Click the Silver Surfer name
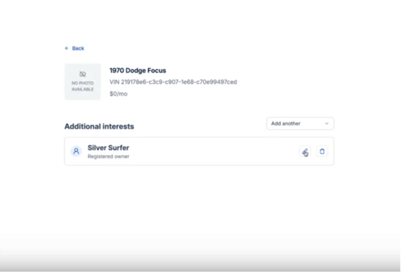 pyautogui.click(x=108, y=148)
